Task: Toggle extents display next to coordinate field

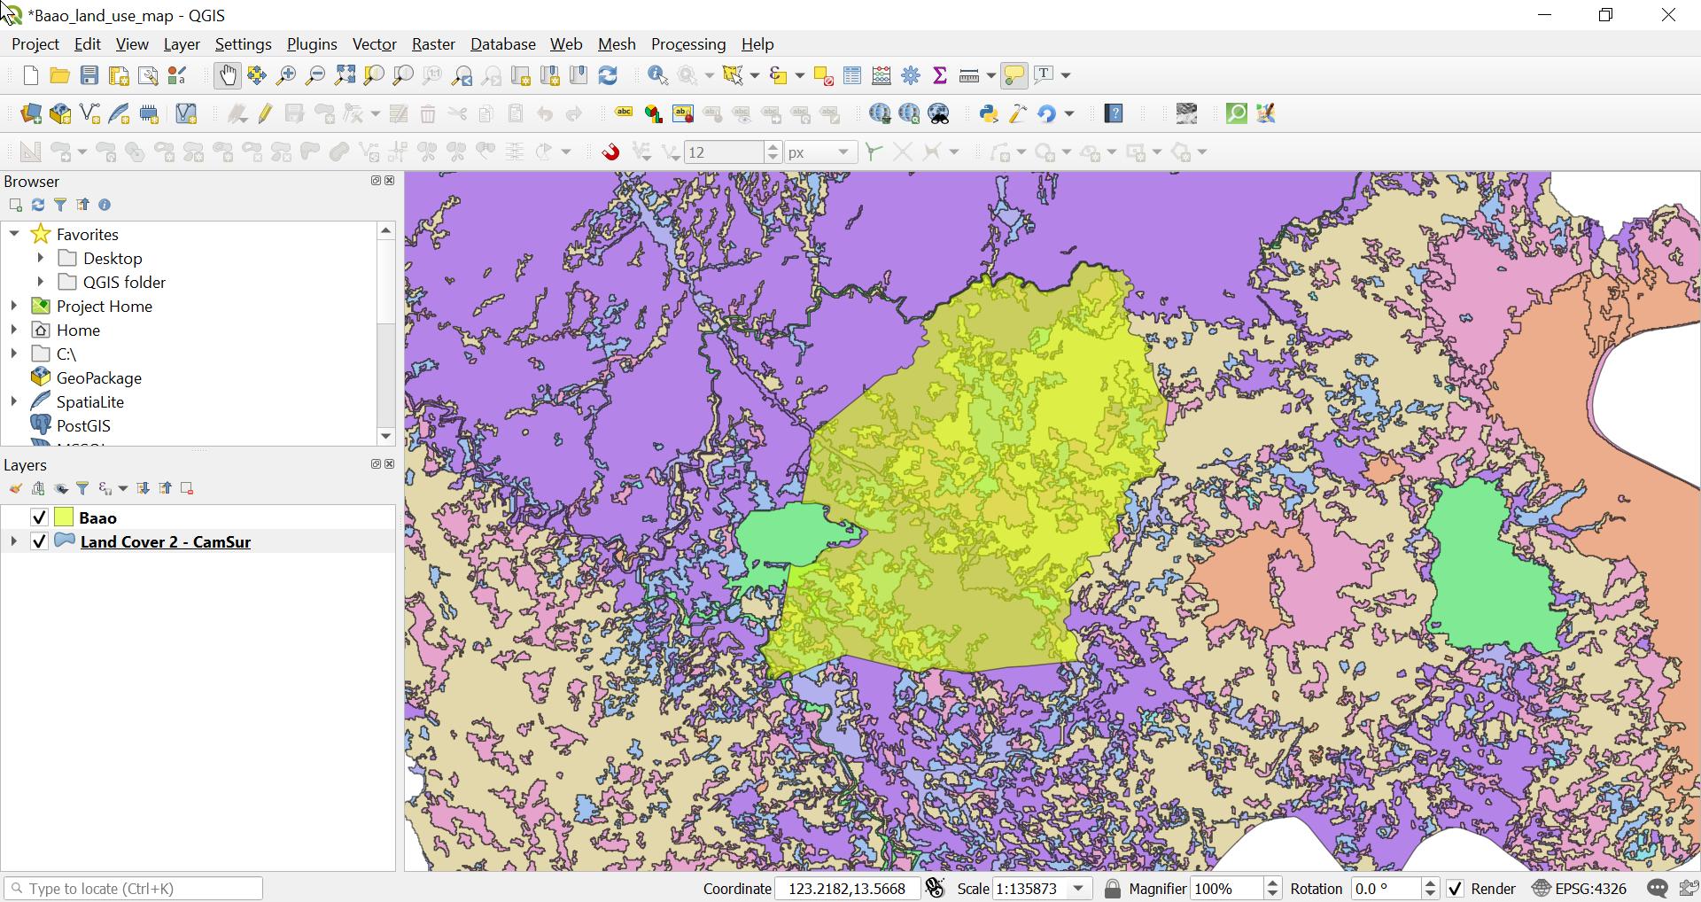Action: coord(935,888)
